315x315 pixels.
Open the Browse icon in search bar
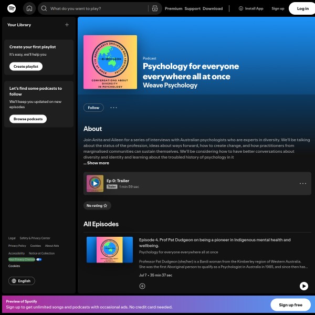[154, 8]
